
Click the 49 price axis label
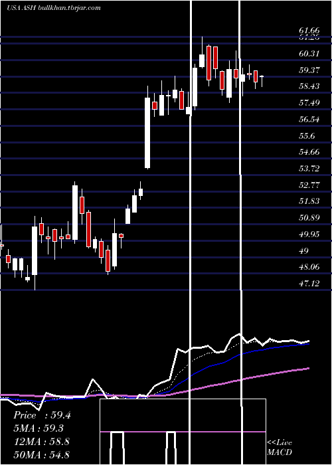(304, 251)
